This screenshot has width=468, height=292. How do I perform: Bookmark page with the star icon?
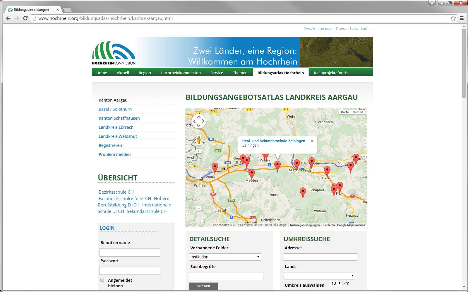[x=453, y=18]
